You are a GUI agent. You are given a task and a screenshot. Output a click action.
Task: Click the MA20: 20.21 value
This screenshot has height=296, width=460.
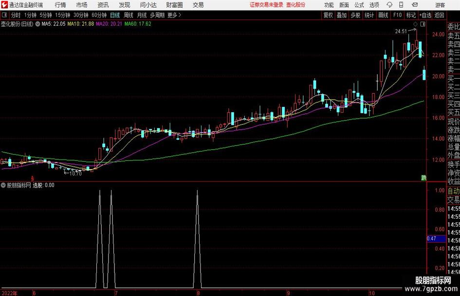[109, 24]
